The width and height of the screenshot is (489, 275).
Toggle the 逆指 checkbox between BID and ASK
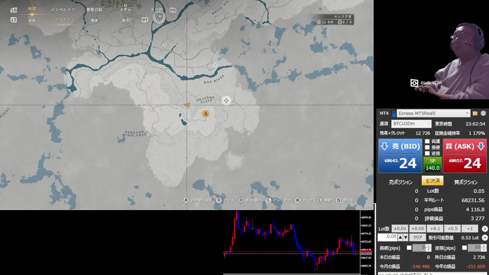[427, 154]
